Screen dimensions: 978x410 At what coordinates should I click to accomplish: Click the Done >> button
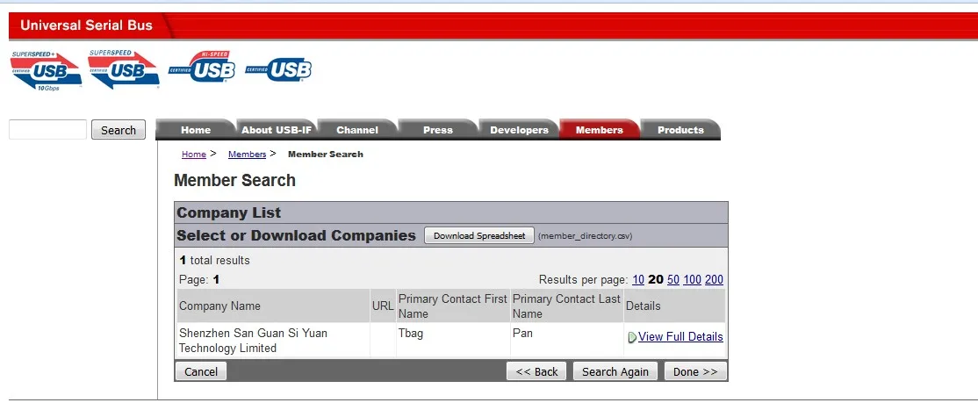695,371
